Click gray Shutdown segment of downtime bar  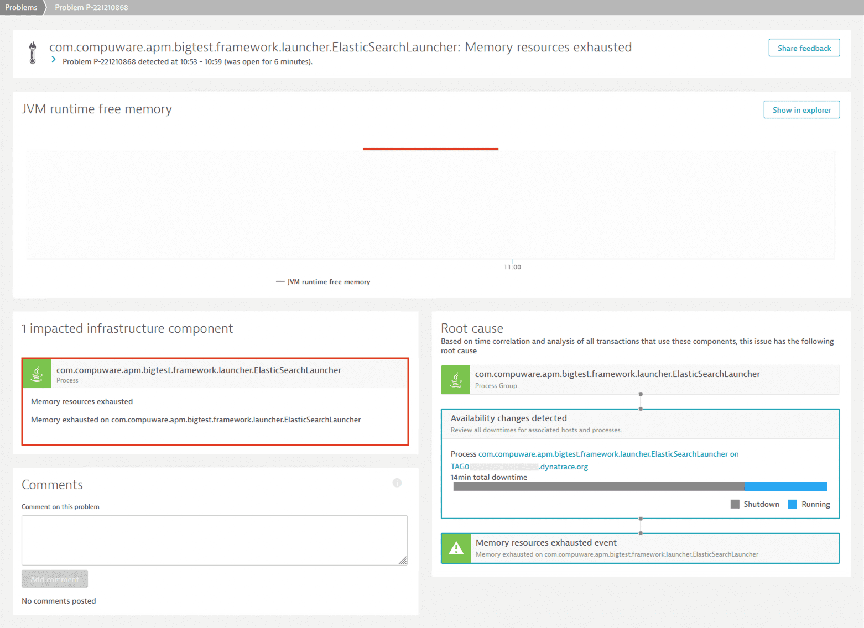[598, 486]
